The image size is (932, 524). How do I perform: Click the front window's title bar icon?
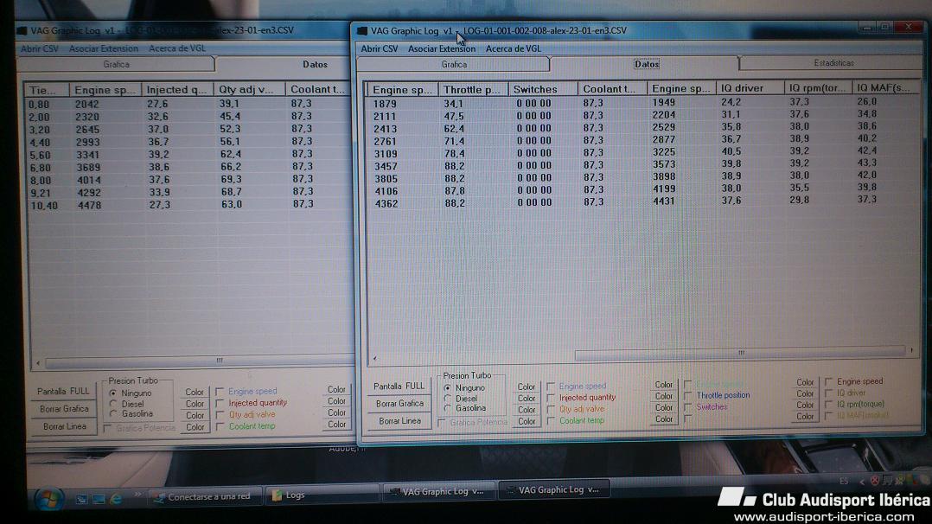click(x=361, y=30)
